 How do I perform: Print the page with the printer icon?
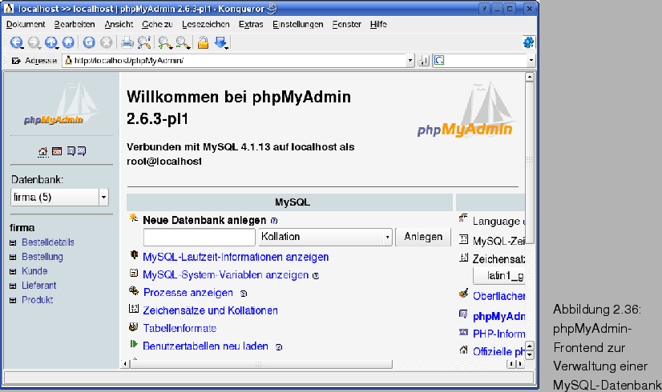(127, 42)
